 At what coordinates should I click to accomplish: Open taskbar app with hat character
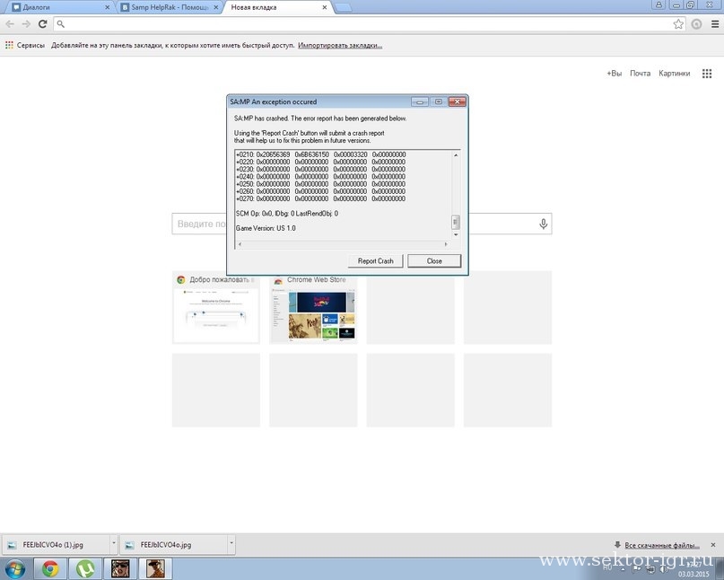coord(155,569)
